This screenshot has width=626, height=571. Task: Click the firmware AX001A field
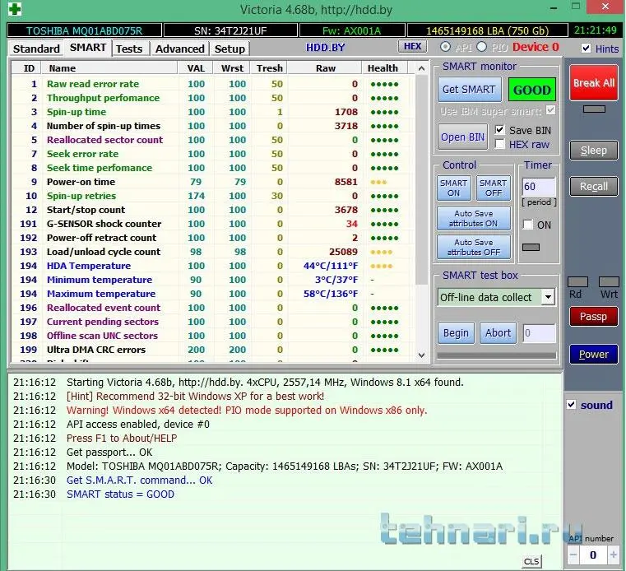352,30
